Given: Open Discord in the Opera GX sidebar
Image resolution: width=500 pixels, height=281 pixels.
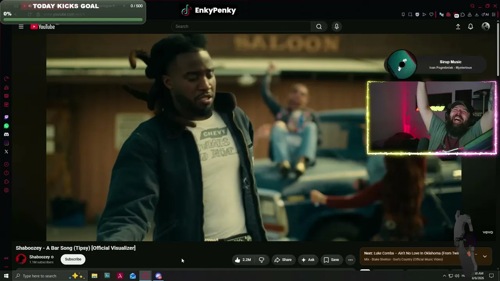Looking at the screenshot, I should click(x=6, y=135).
